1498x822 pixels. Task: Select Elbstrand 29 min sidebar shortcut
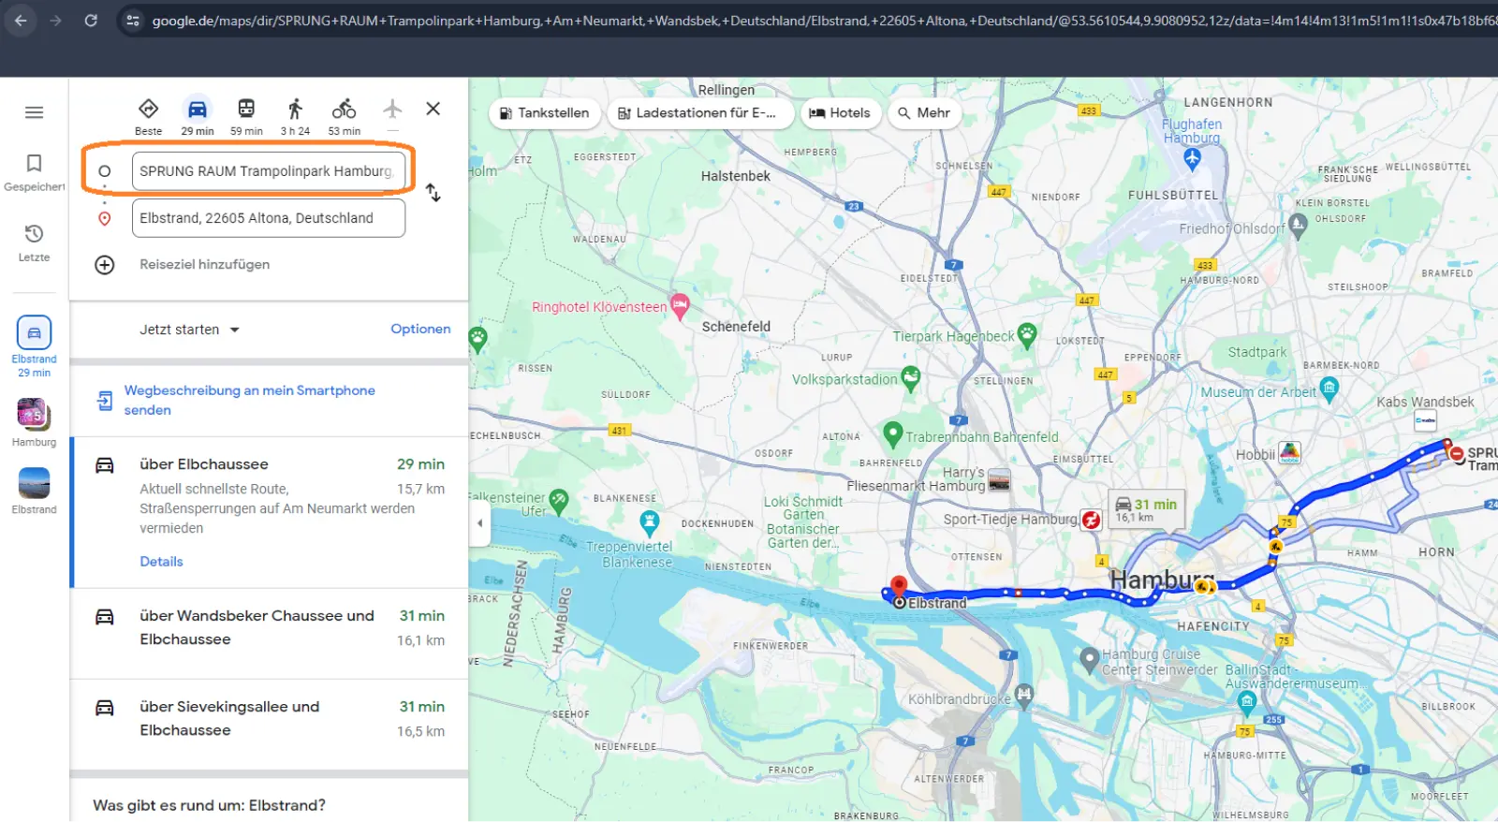pos(34,347)
